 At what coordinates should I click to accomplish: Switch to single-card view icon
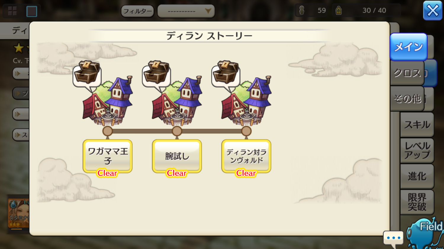click(x=32, y=11)
